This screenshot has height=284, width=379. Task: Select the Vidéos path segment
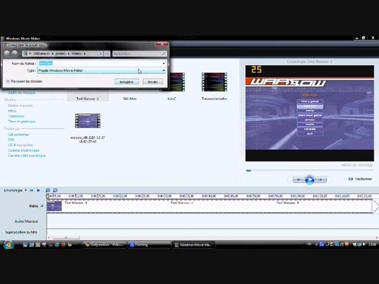pos(76,54)
